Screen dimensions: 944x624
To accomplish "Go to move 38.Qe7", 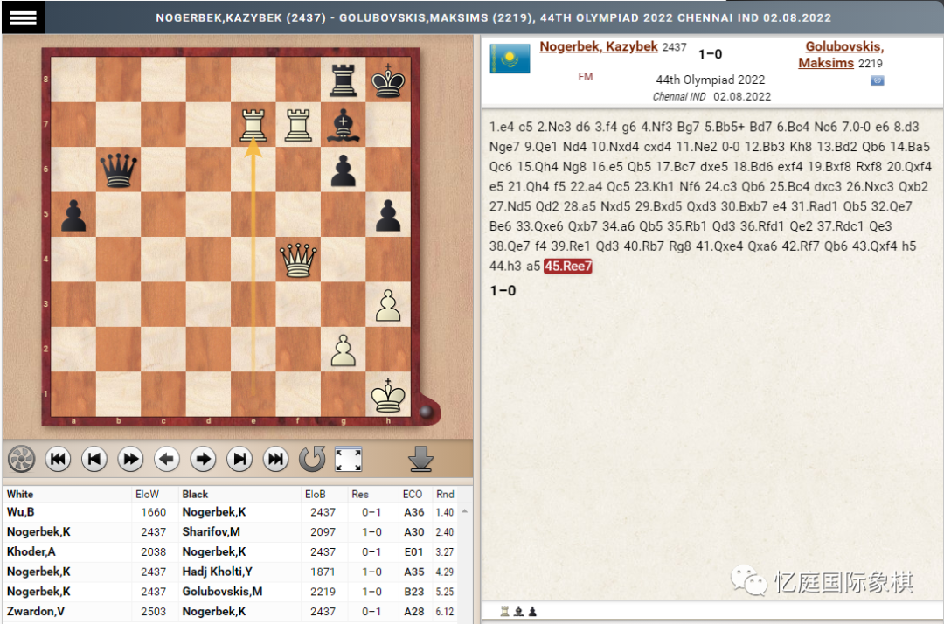I will [x=510, y=246].
